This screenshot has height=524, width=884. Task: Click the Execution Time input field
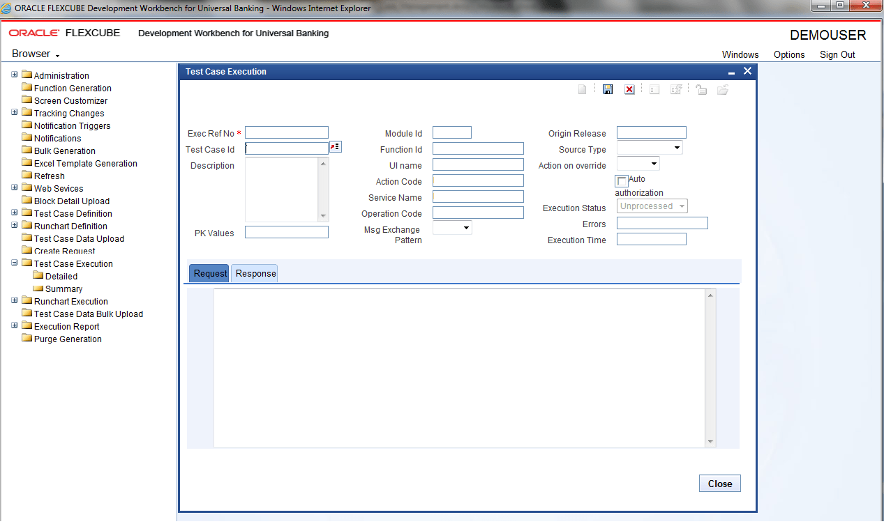pyautogui.click(x=652, y=239)
